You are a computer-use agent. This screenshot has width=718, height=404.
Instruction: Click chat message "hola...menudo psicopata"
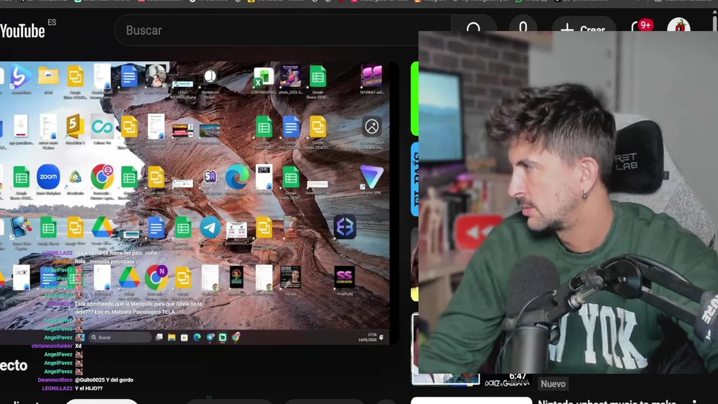tap(104, 261)
